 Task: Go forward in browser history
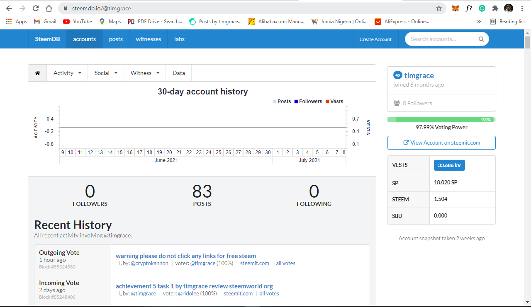pos(22,8)
